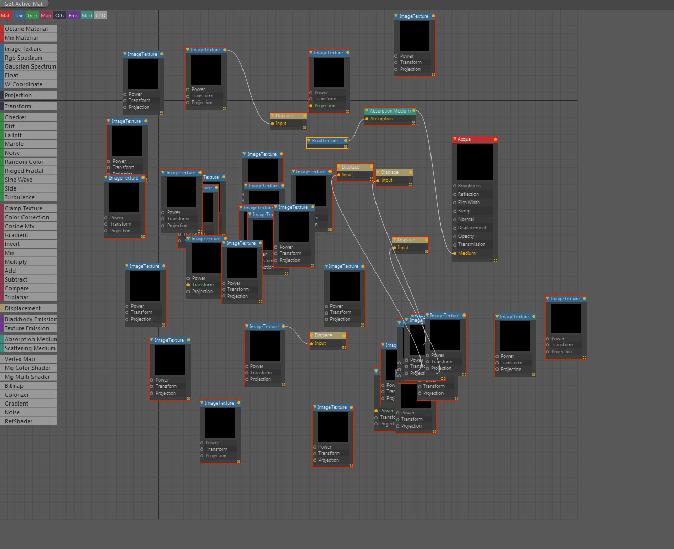The height and width of the screenshot is (549, 674).
Task: Add an Rgb Spectrum node from list
Action: coord(28,58)
